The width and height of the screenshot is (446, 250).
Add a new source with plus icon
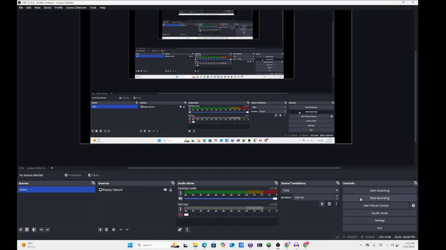coord(100,230)
